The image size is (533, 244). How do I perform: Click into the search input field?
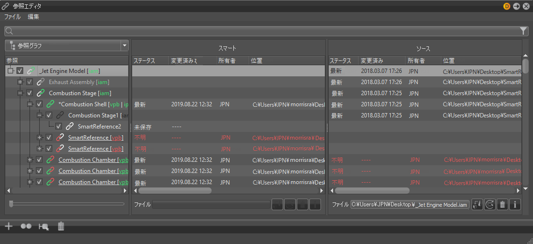point(266,31)
